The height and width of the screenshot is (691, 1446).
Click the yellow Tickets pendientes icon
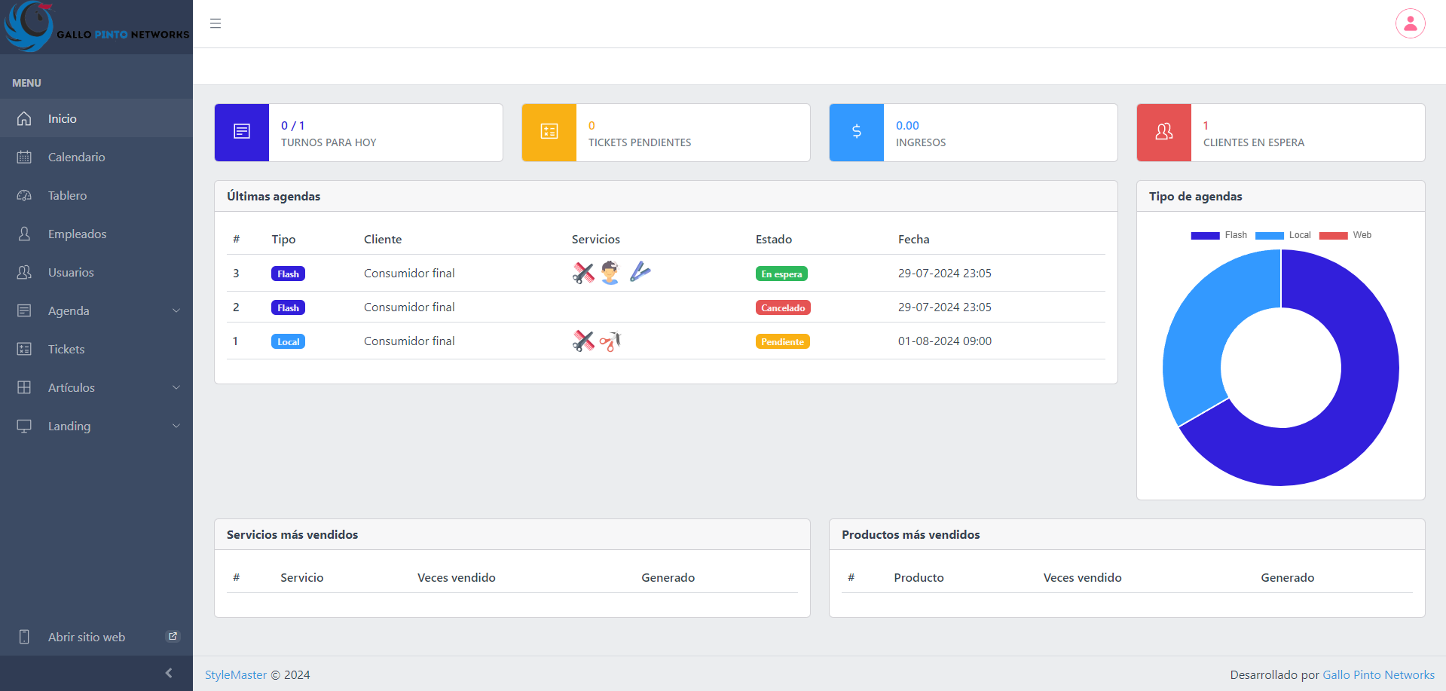(549, 132)
